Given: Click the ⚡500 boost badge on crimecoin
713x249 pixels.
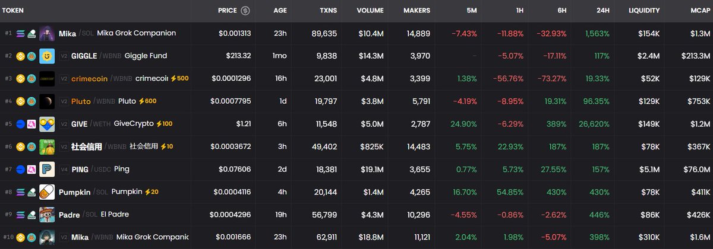Looking at the screenshot, I should pos(179,79).
